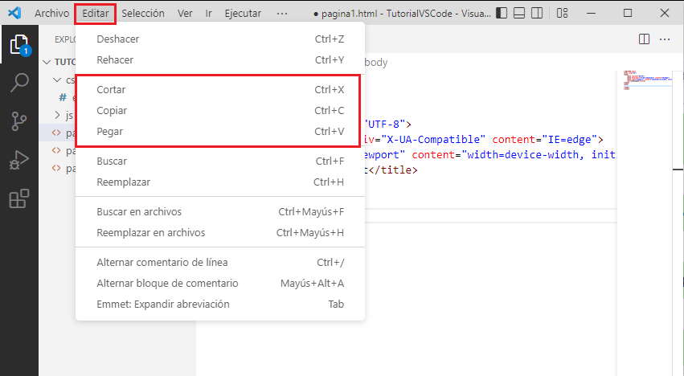This screenshot has height=376, width=684.
Task: Open the Ejecutar menu
Action: coord(243,14)
